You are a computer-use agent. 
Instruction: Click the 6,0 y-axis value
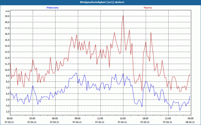tap(8, 94)
